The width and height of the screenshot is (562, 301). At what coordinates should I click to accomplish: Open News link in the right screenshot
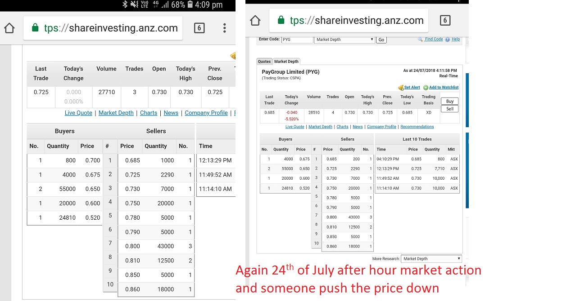[358, 127]
